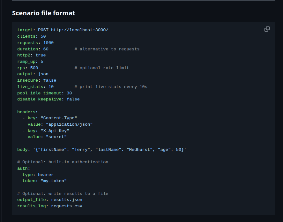
Task: Click the value "secret" line
Action: click(x=47, y=137)
